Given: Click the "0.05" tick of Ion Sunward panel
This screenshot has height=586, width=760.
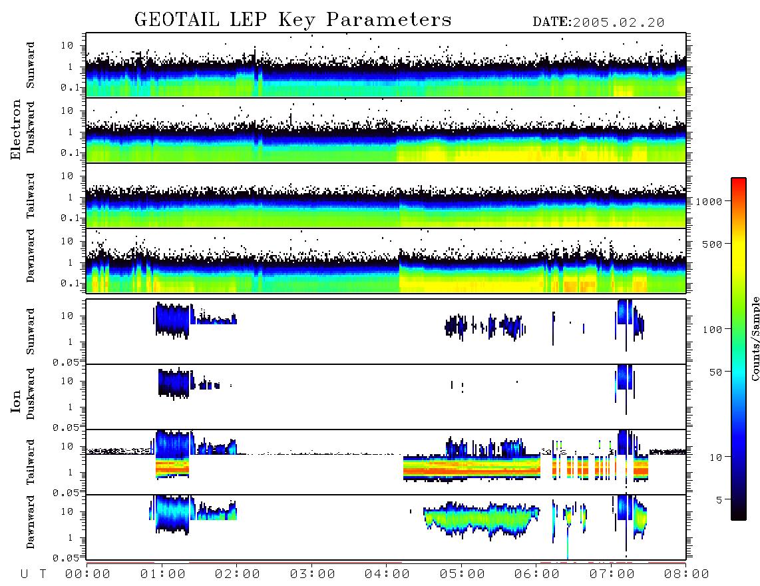Looking at the screenshot, I should 65,362.
